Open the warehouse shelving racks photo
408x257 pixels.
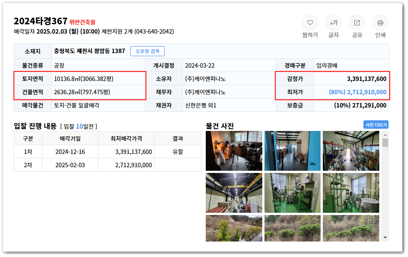click(351, 151)
